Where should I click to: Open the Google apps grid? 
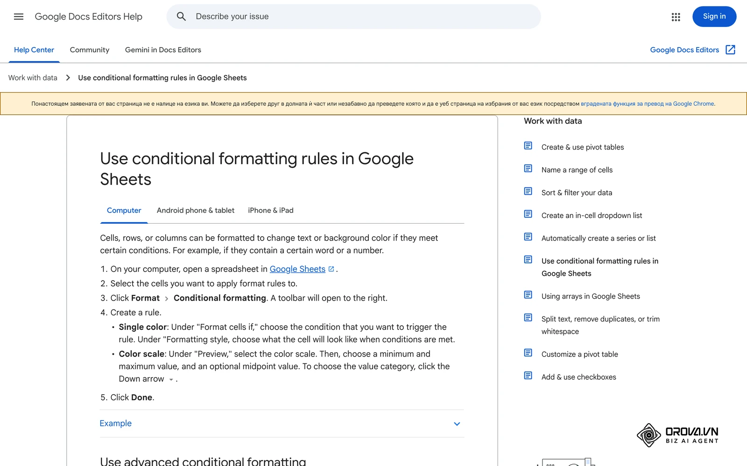coord(676,17)
